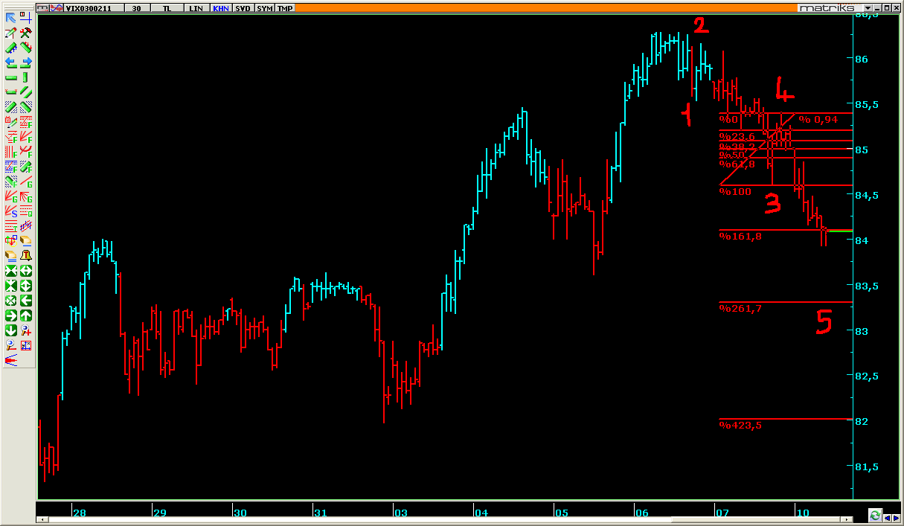Screen dimensions: 904x526
Task: Select the blue arrow pointer tool
Action: point(11,18)
